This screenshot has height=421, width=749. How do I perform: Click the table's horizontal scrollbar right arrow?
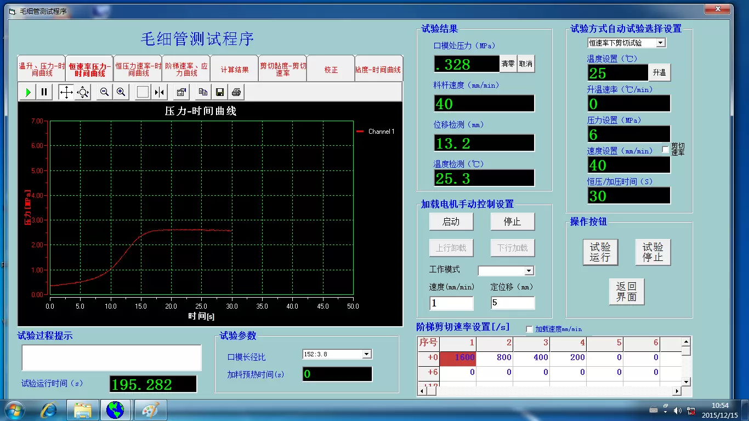[677, 391]
